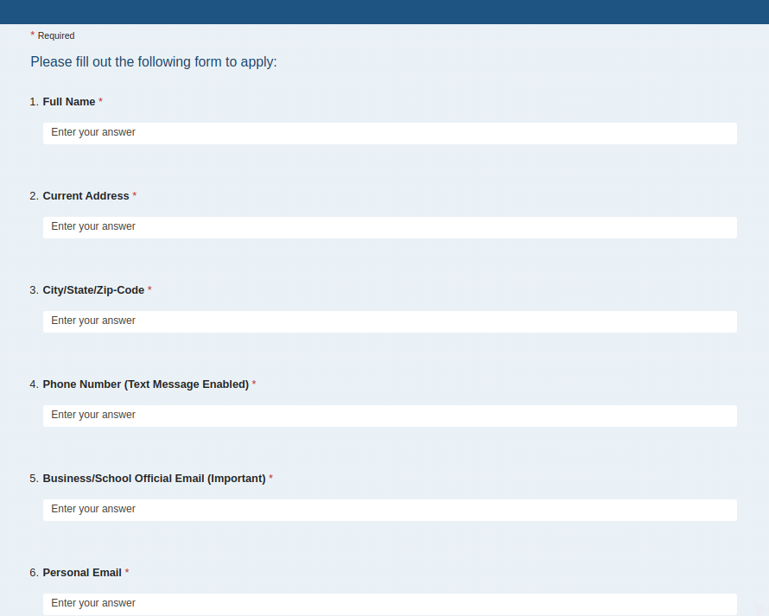Select the "City/State/Zip-Code" question label

[x=93, y=290]
